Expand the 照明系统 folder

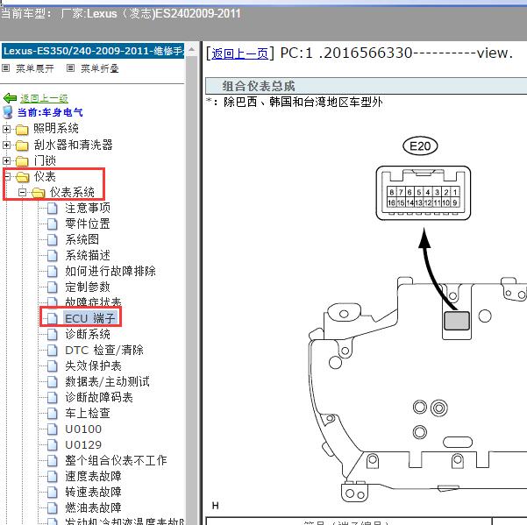6,129
